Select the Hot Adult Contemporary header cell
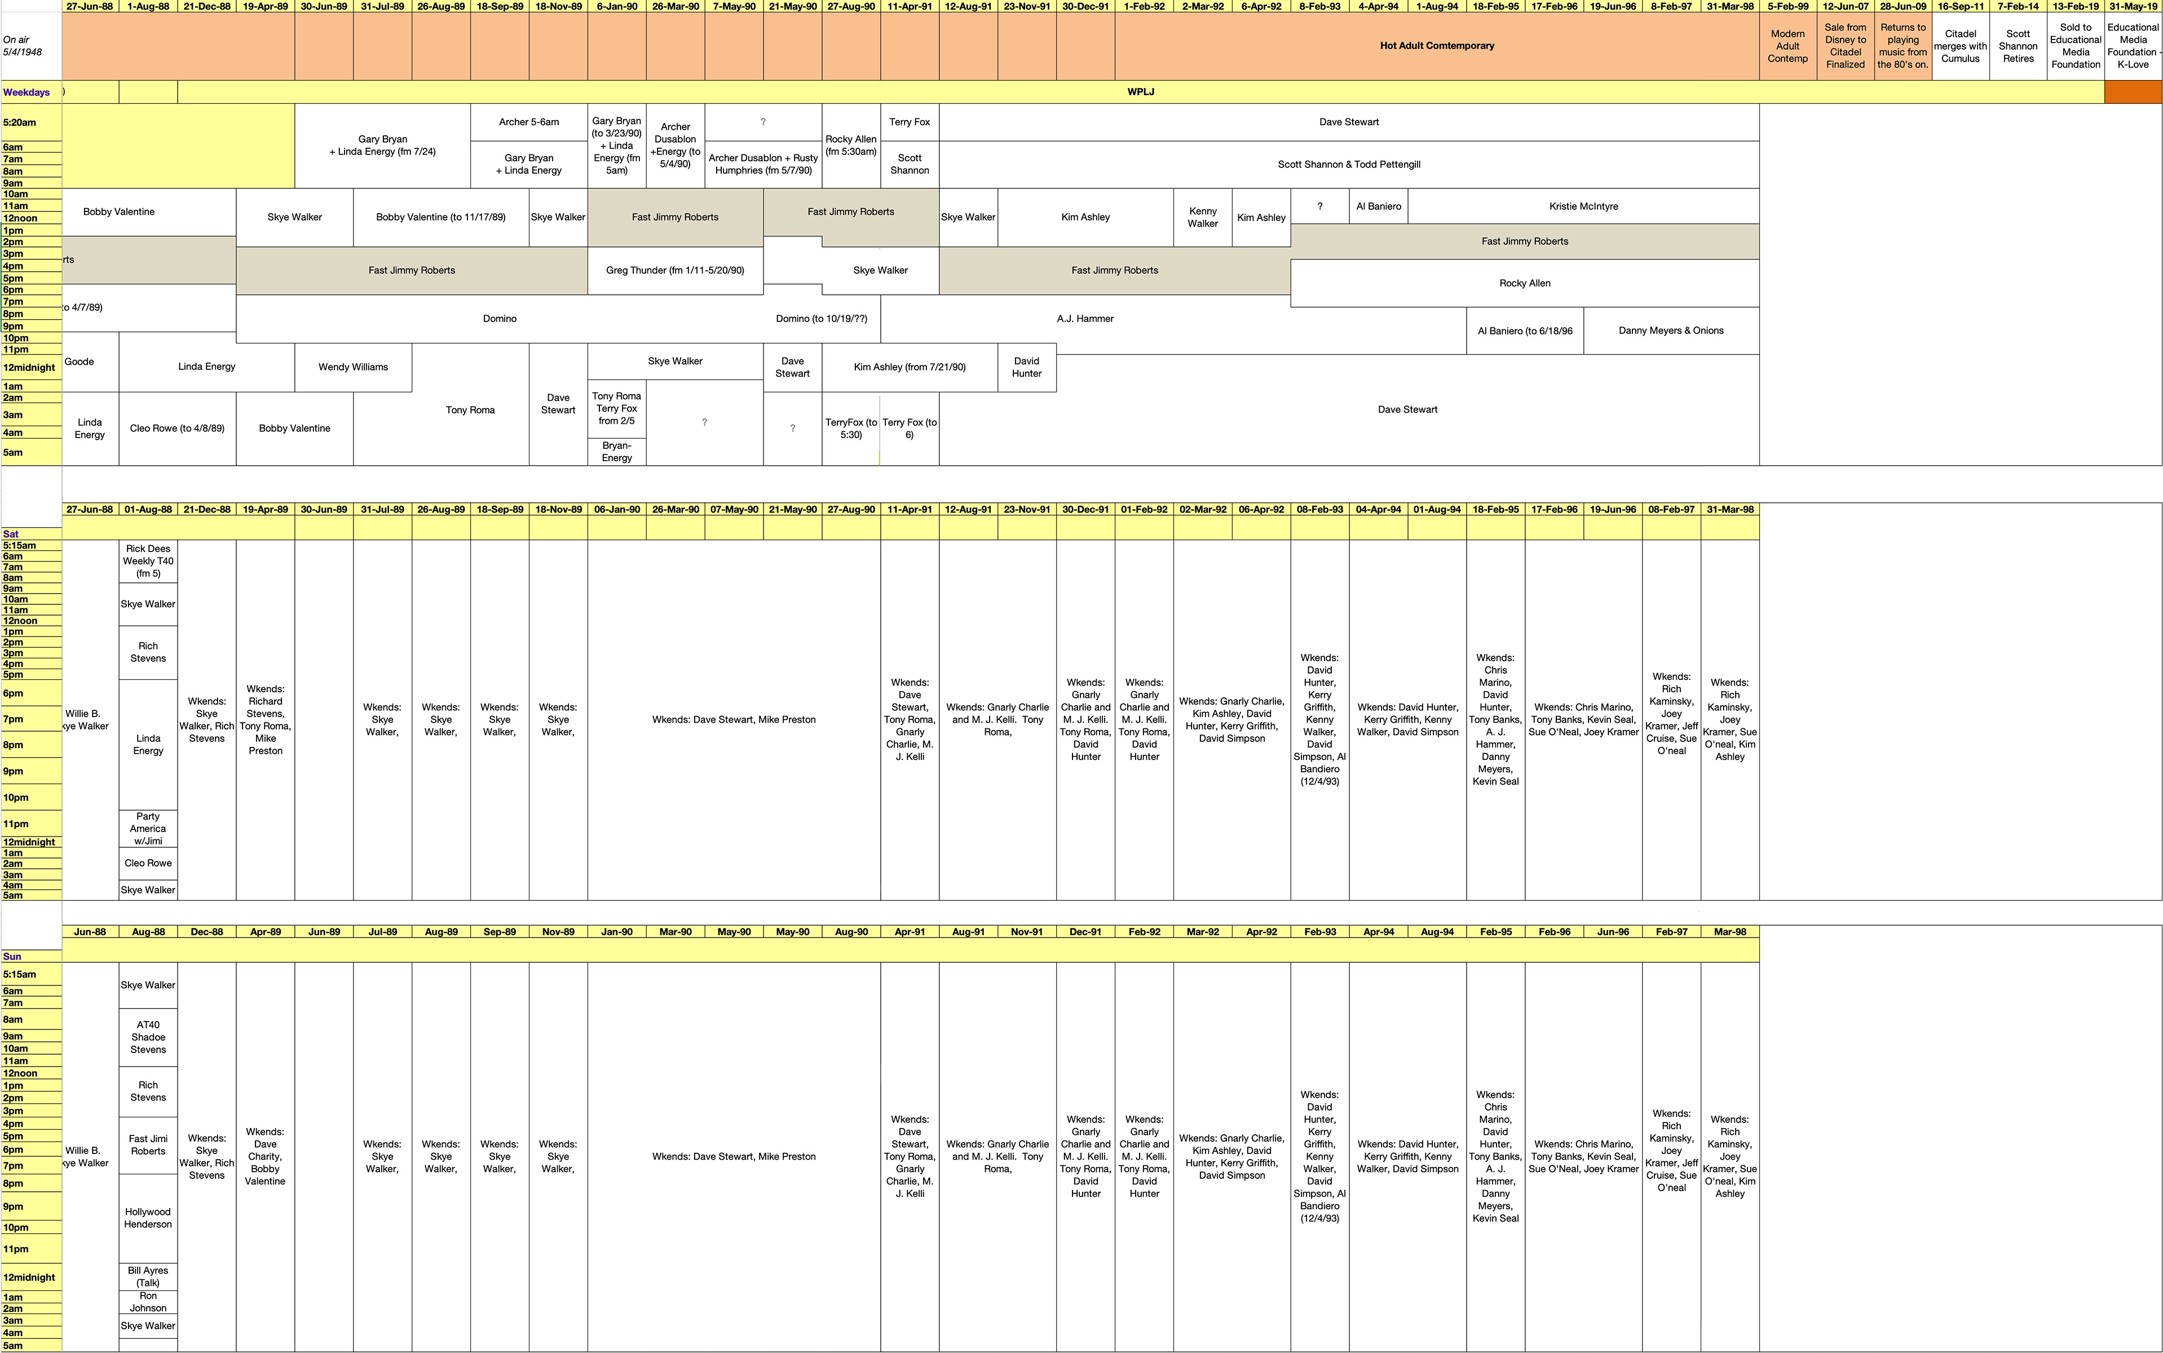 pyautogui.click(x=1436, y=46)
